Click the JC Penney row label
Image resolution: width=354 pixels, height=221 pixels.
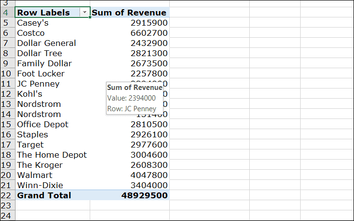38,84
